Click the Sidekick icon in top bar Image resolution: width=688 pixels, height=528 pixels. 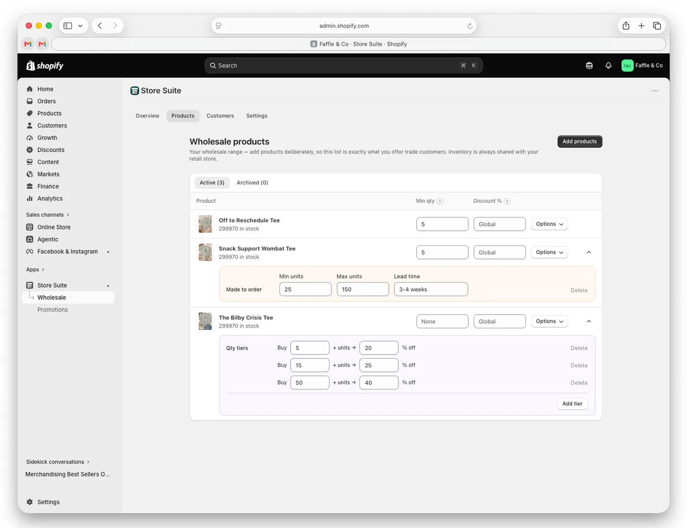[x=589, y=66]
